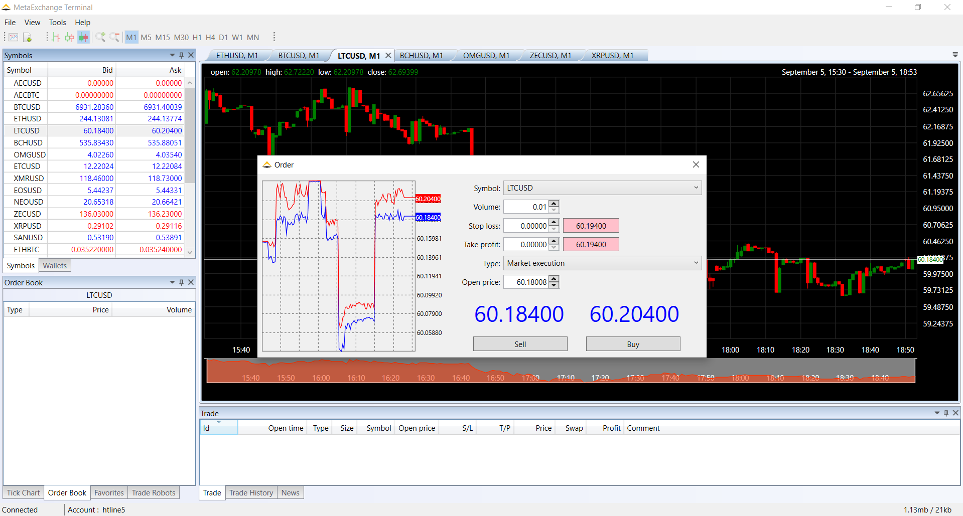Click the new order document icon
This screenshot has width=963, height=516.
click(x=28, y=37)
